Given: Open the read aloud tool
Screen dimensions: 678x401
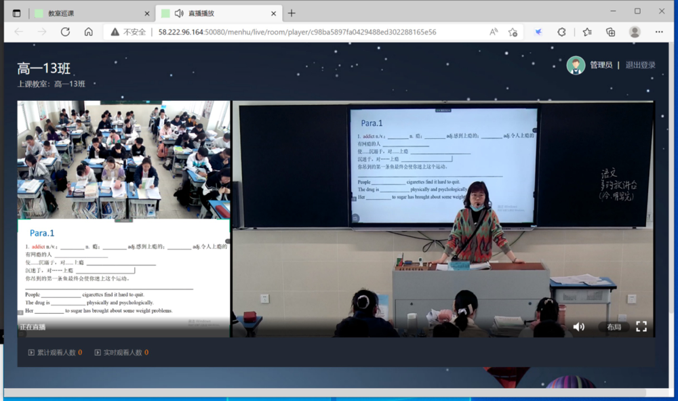Looking at the screenshot, I should coord(494,32).
